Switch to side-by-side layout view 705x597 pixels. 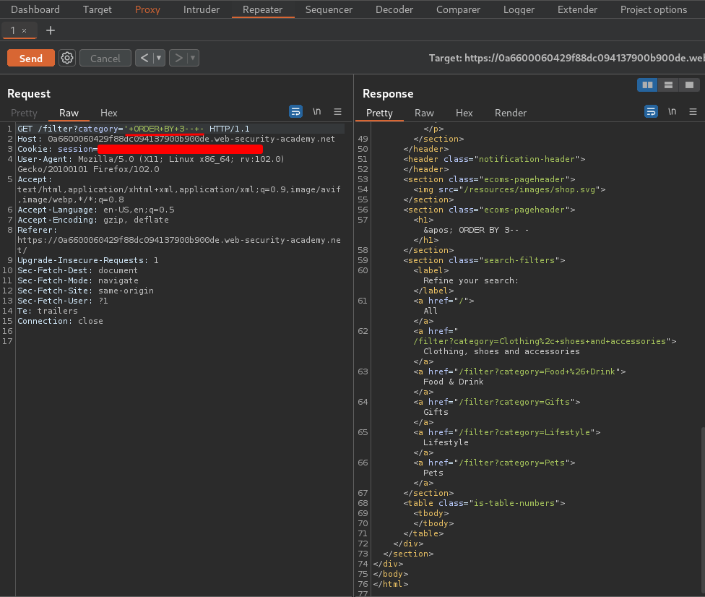click(x=647, y=85)
